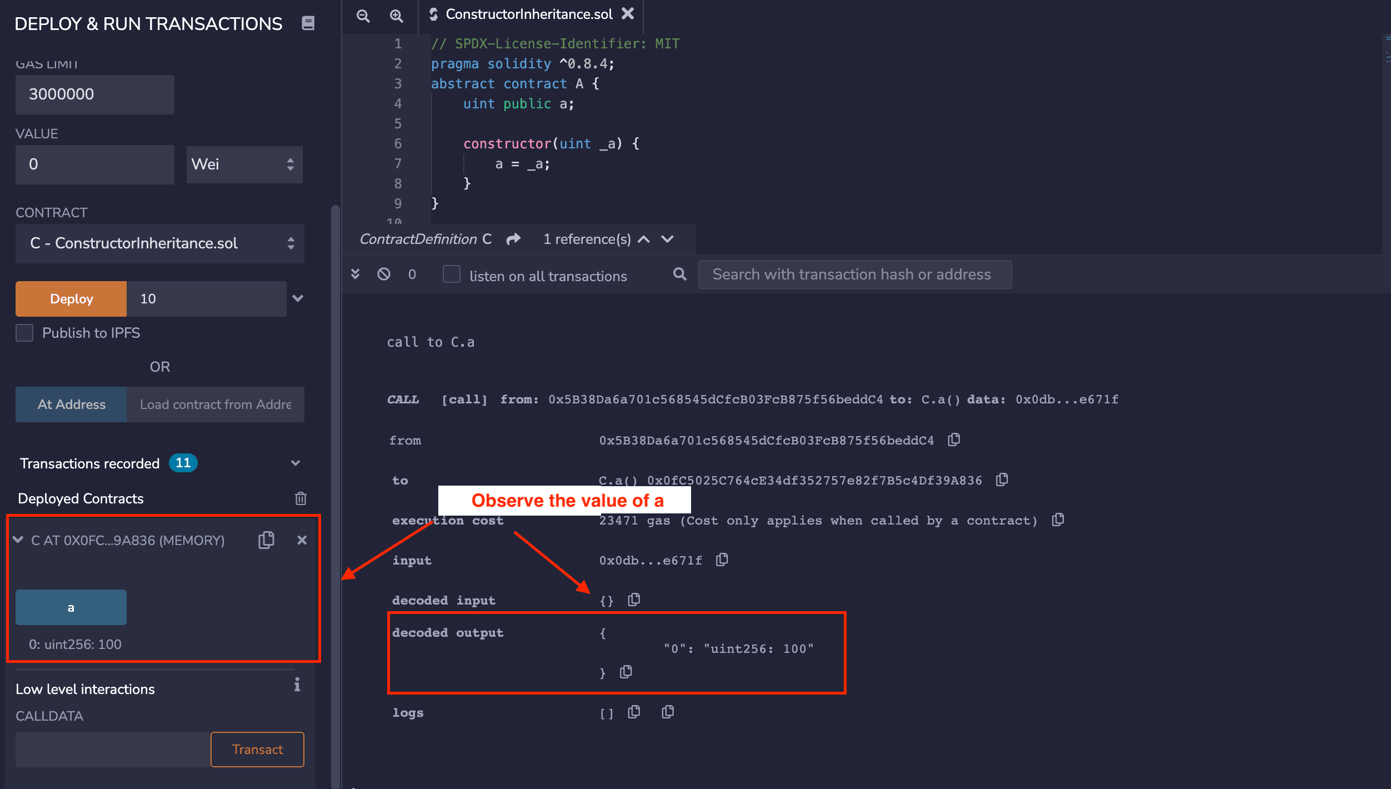Check the Publish to IPFS box
This screenshot has height=789, width=1391.
coord(24,333)
